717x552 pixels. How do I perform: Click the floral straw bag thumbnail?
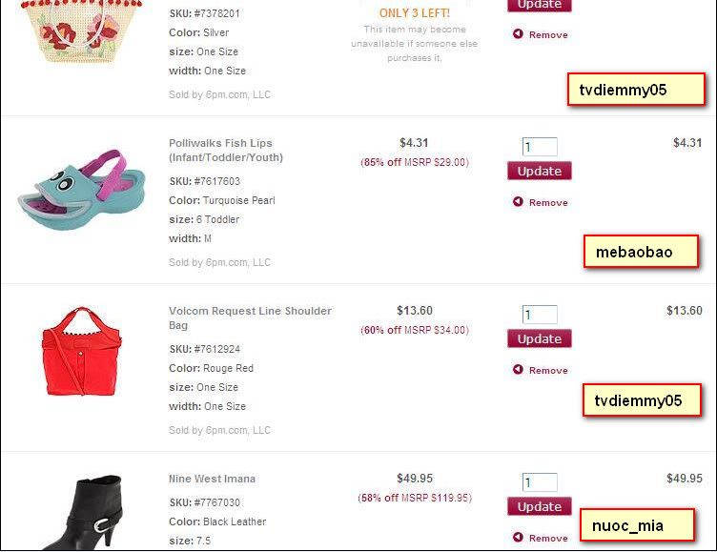tap(82, 31)
